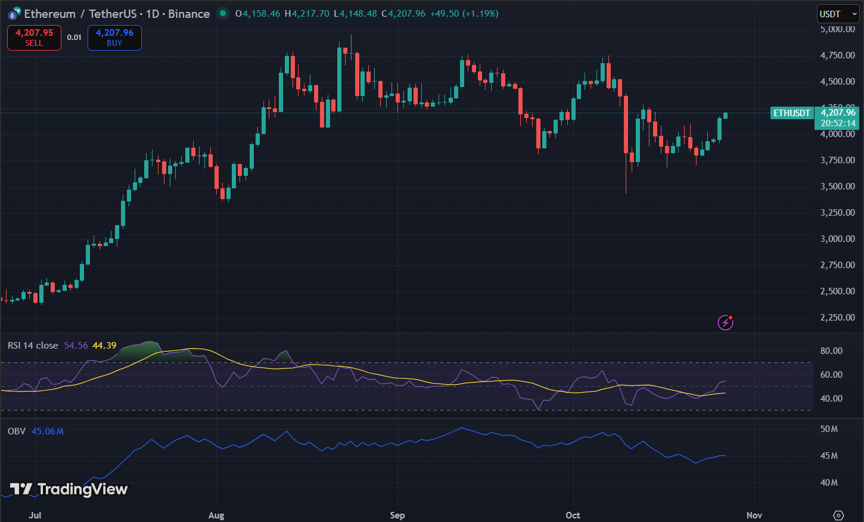
Task: Click the 0.01 spread value control
Action: coord(74,37)
